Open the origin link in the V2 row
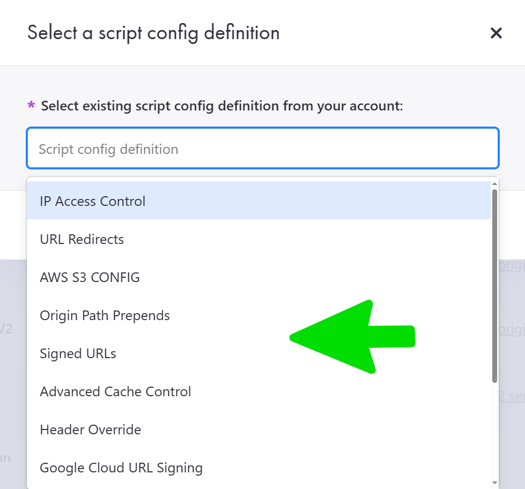This screenshot has width=525, height=489. pyautogui.click(x=512, y=329)
